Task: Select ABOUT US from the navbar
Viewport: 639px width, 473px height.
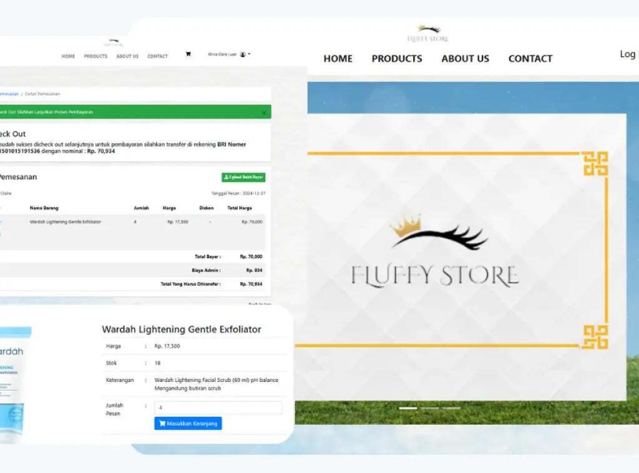Action: 465,59
